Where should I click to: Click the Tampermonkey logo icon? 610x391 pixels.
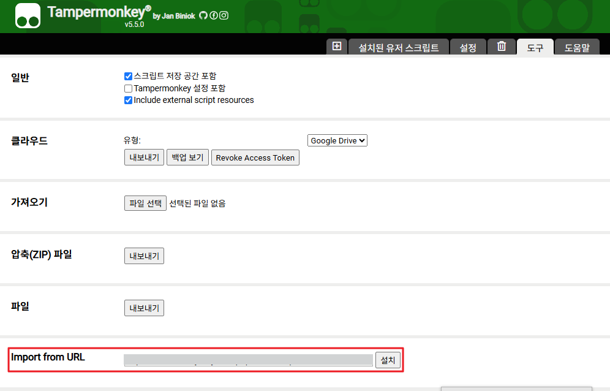[x=28, y=16]
